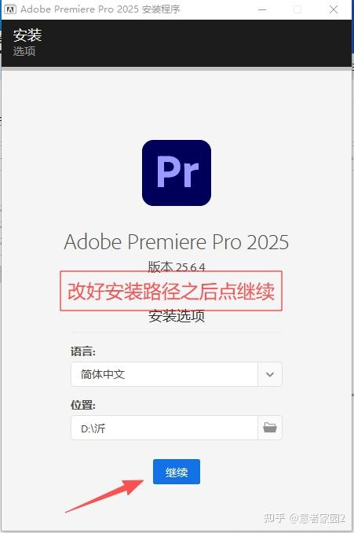Image resolution: width=354 pixels, height=533 pixels.
Task: Click the D:\沂 install location field
Action: [x=164, y=428]
